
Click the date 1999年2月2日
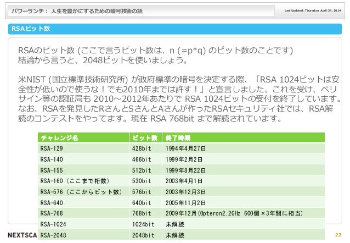point(184,159)
